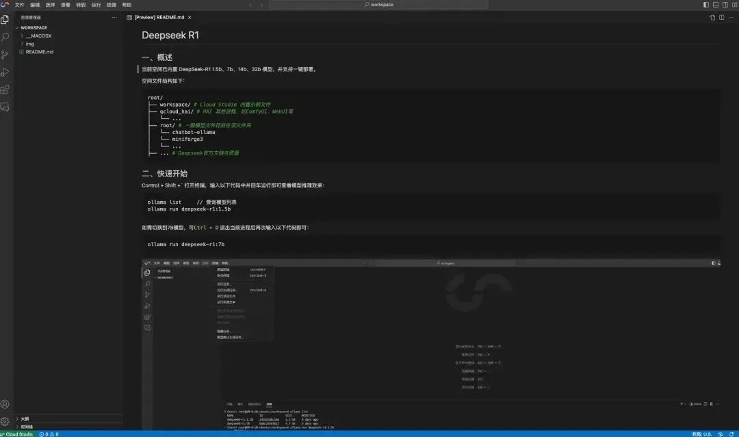Toggle bottom panel visibility in title bar
This screenshot has height=437, width=739.
716,5
